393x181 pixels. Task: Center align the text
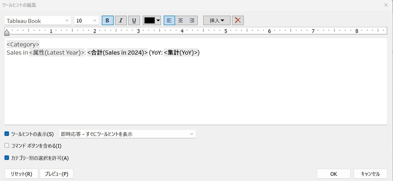click(180, 21)
